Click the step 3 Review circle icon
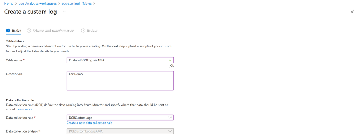The width and height of the screenshot is (360, 138). 83,31
